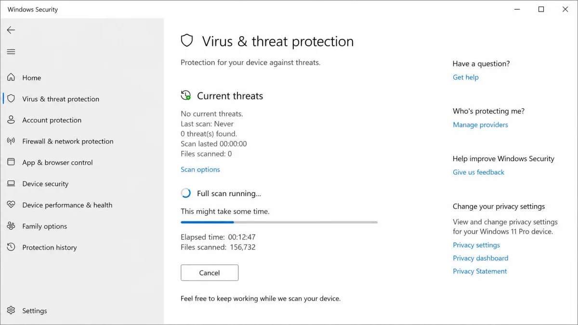Click the Virus & threat protection page heading
Screen dimensions: 578x325
click(278, 41)
